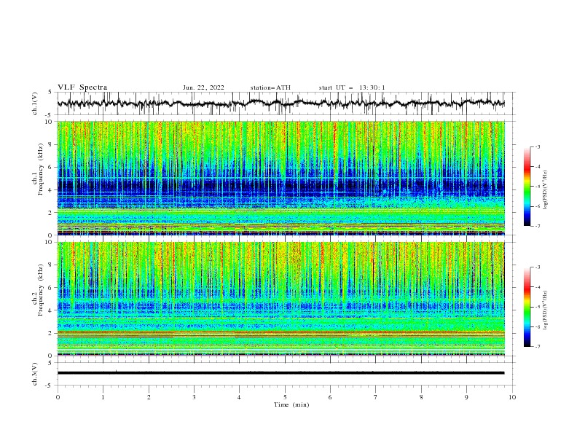This screenshot has height=446, width=577.
Task: Click the "9" minute tick on time axis
Action: coord(466,397)
